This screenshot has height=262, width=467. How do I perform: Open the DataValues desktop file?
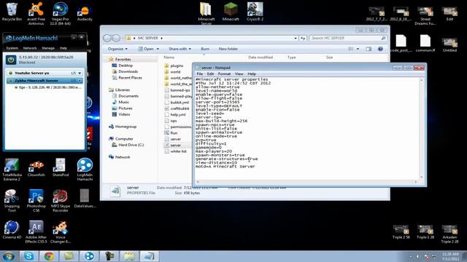[x=85, y=199]
